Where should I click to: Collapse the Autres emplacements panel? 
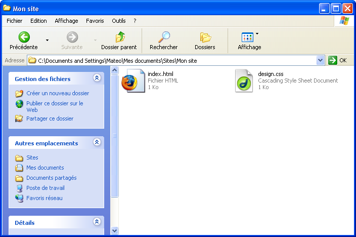97,143
